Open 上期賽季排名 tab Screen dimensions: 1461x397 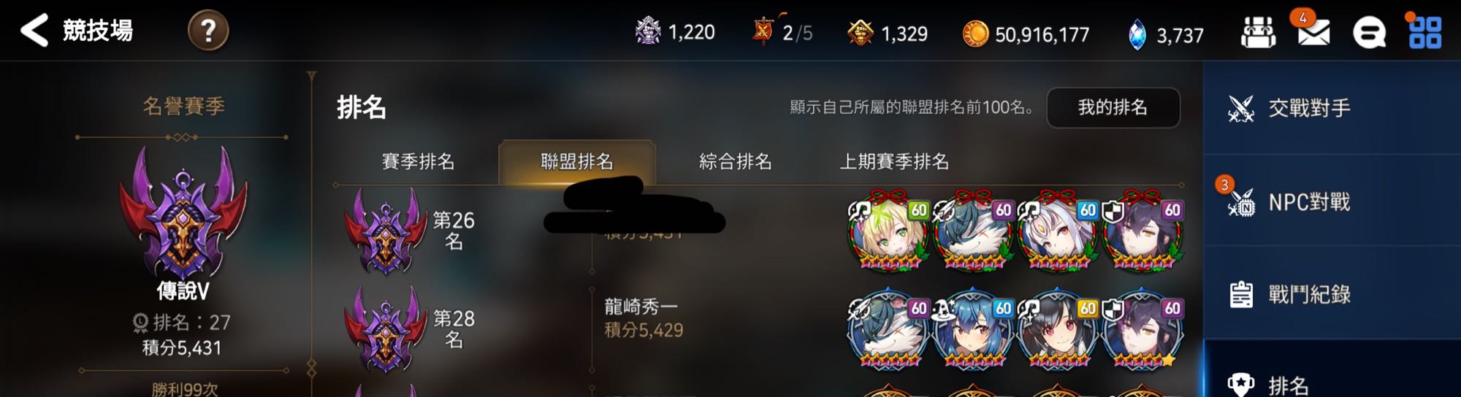coord(894,161)
